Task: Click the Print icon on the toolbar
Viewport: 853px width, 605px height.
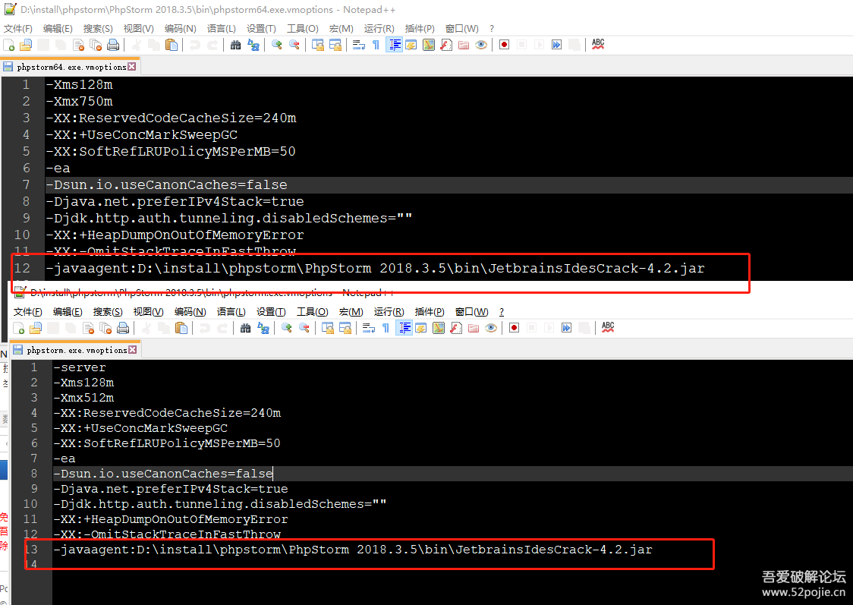Action: (x=113, y=44)
